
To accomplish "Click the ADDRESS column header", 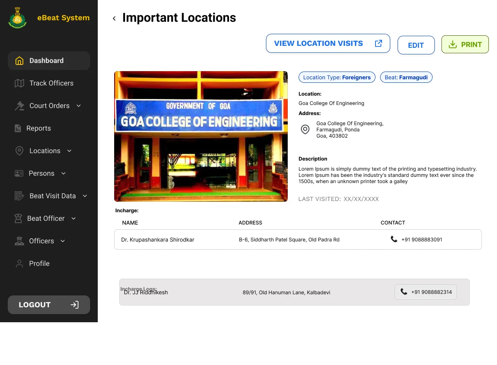I will [x=250, y=223].
